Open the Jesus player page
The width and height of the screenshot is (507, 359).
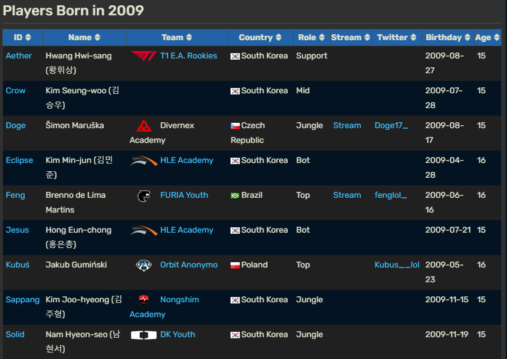(18, 230)
